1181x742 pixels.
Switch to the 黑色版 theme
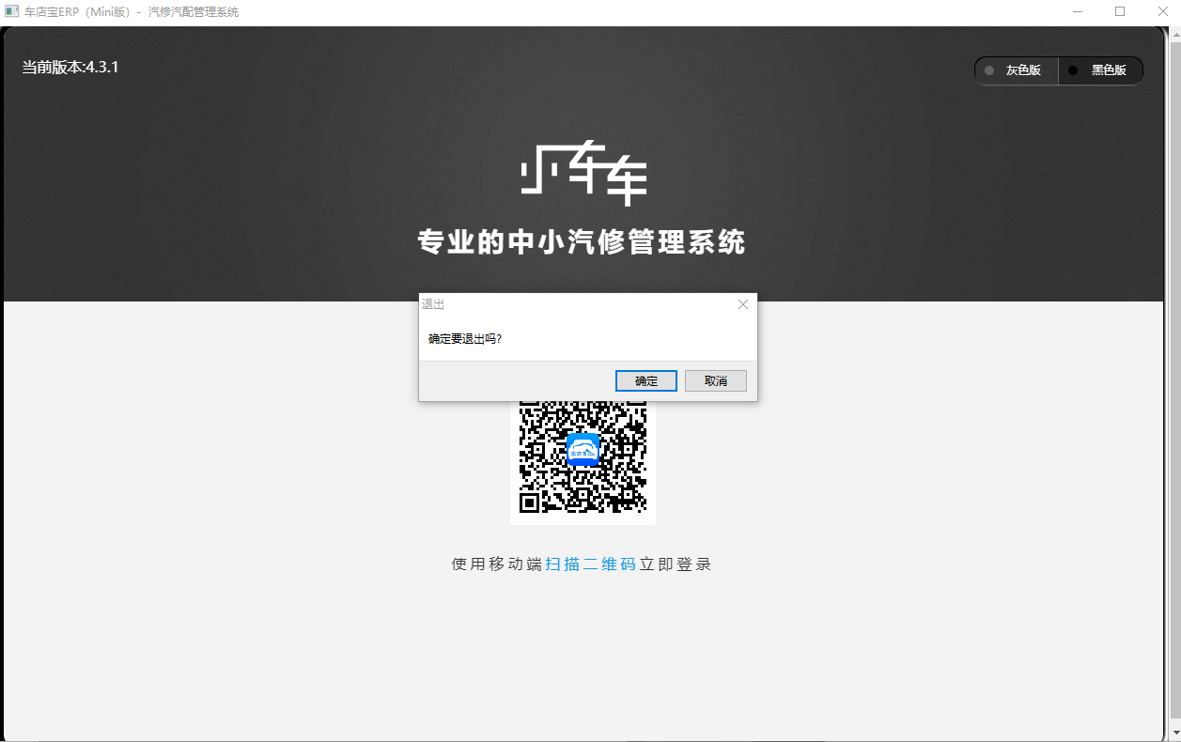point(1101,70)
